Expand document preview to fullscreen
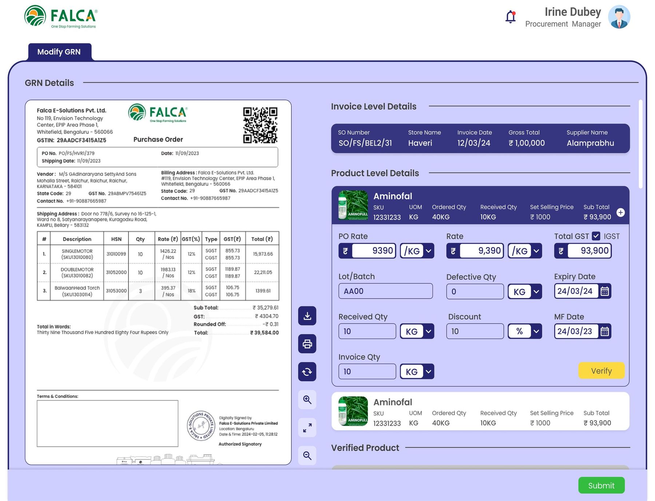655x501 pixels. [x=307, y=428]
